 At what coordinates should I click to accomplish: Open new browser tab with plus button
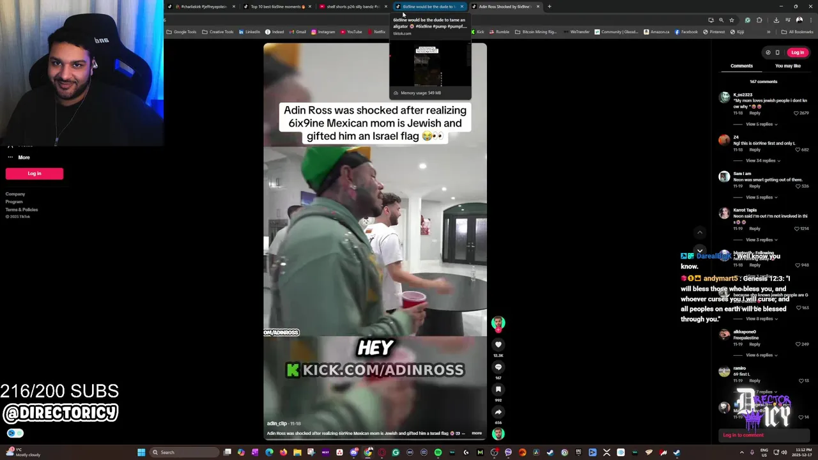[549, 6]
